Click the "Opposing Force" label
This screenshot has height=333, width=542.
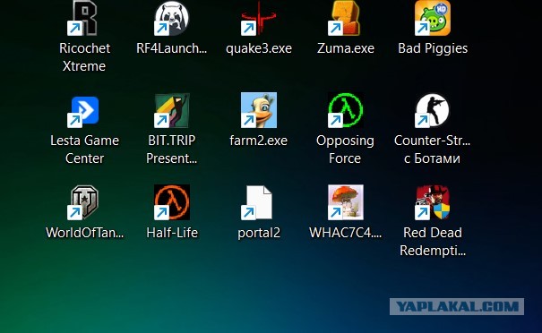pos(345,149)
